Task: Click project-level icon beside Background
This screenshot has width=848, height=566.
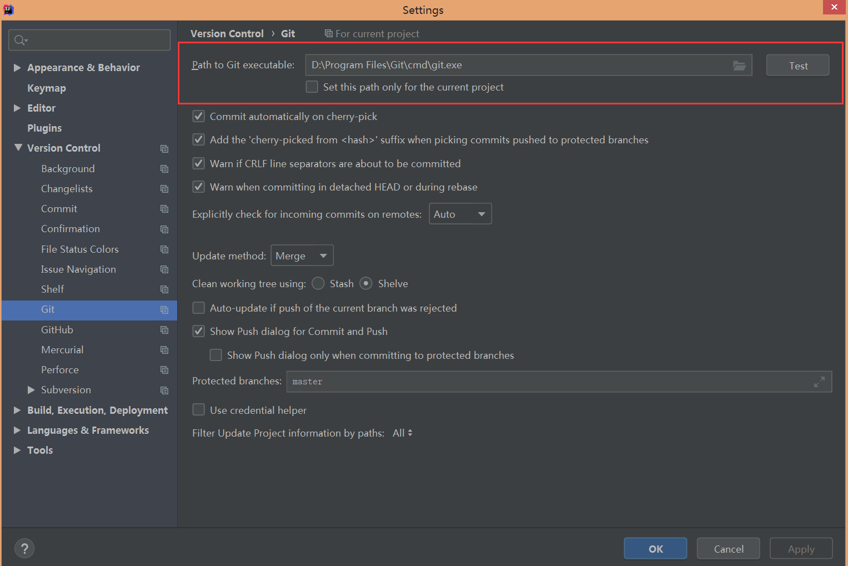Action: coord(164,169)
